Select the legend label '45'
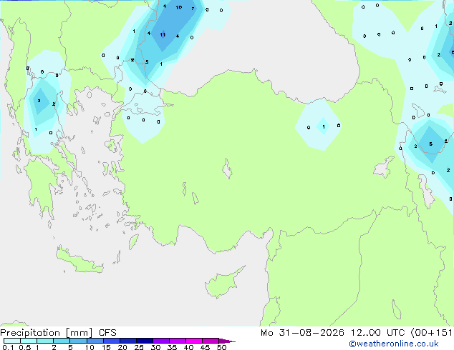Screen dimensions: 454x350 point(205,347)
